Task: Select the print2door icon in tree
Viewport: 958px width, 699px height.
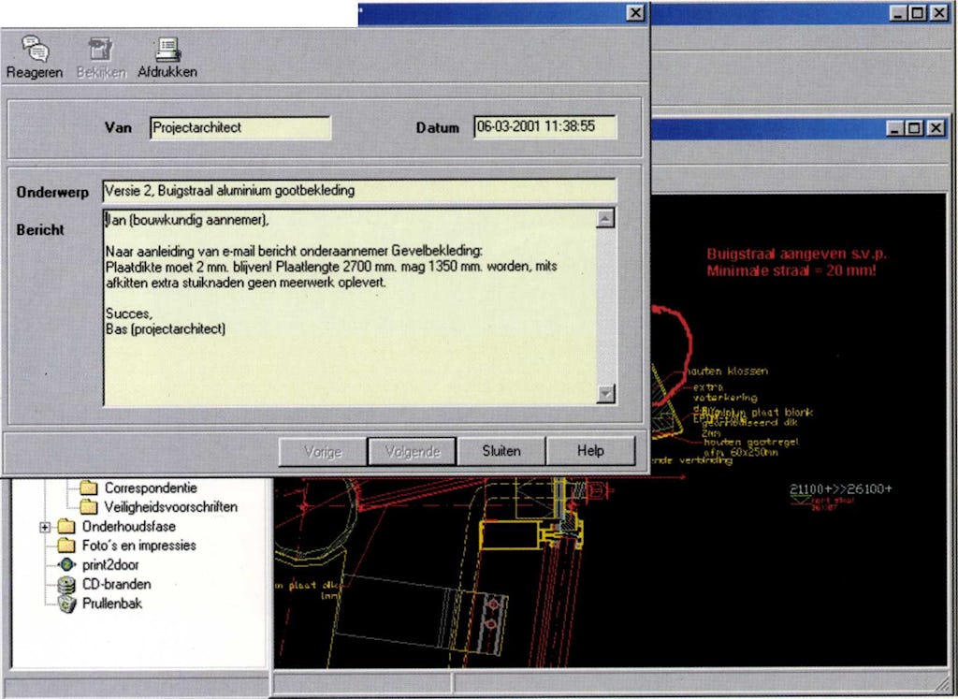Action: [x=66, y=564]
